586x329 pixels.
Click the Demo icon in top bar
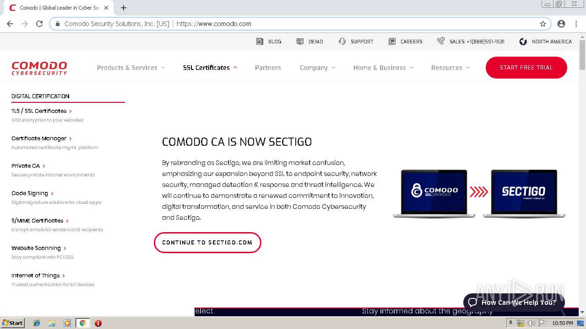click(300, 41)
